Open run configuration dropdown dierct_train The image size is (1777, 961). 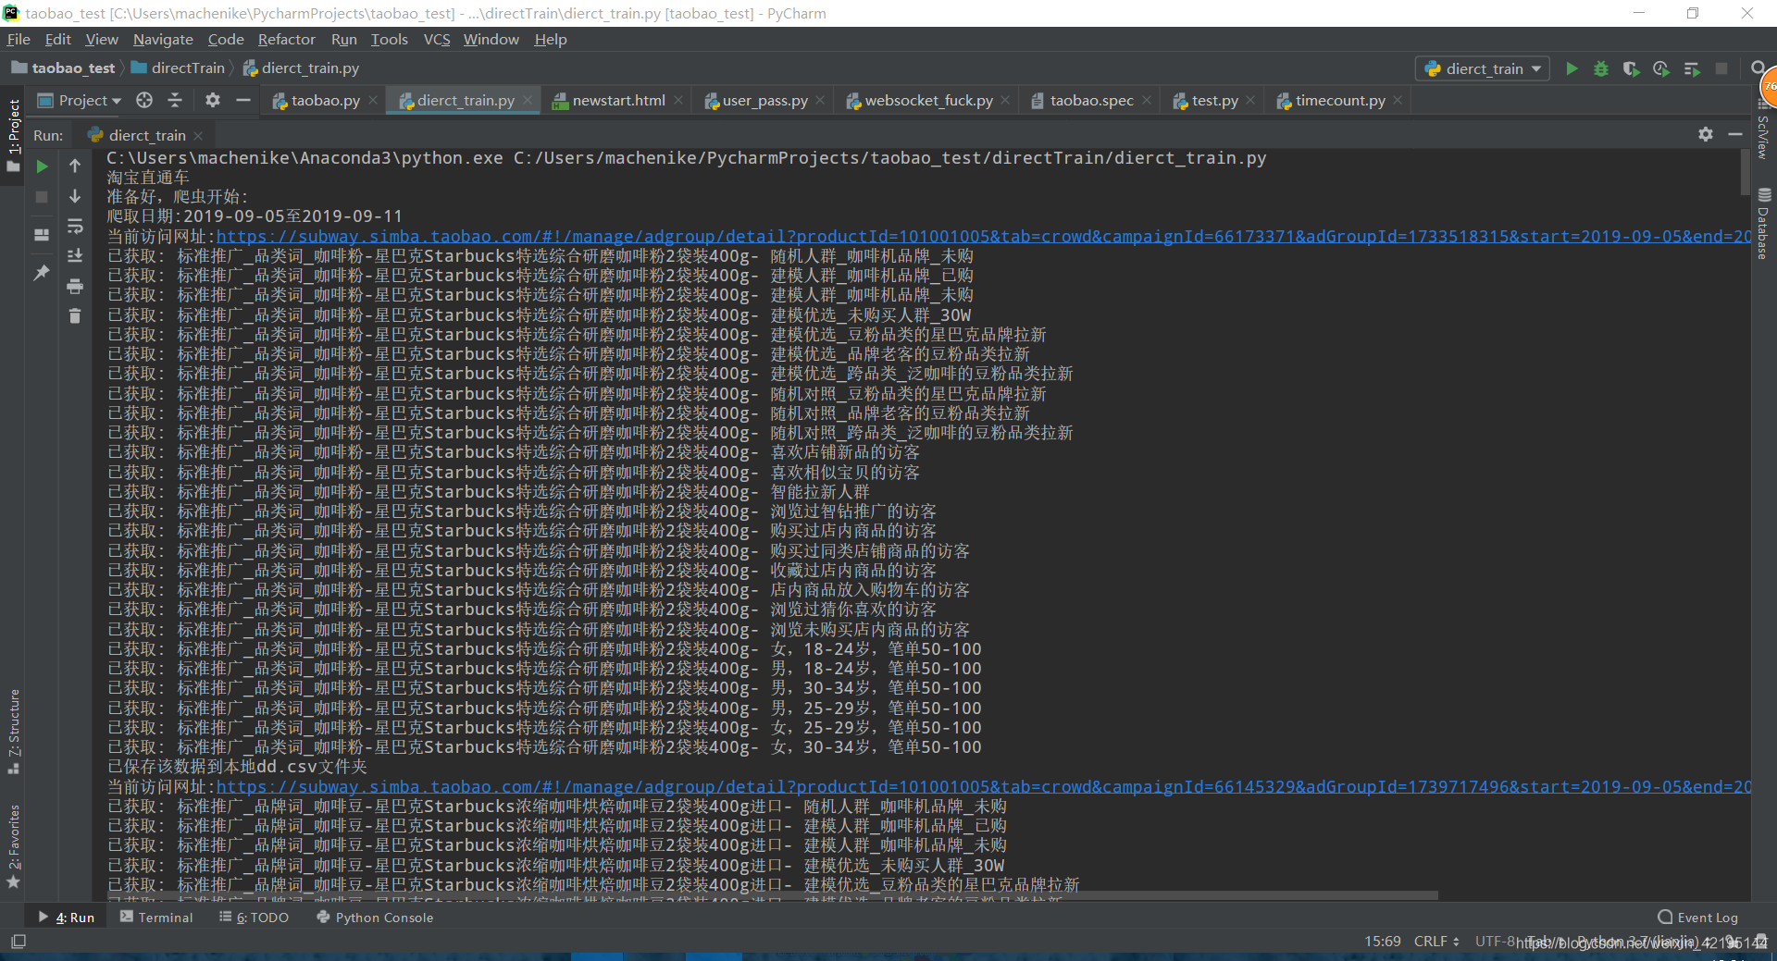click(x=1483, y=68)
